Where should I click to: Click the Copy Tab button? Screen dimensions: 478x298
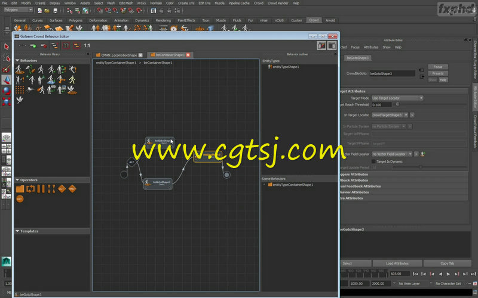coord(447,263)
